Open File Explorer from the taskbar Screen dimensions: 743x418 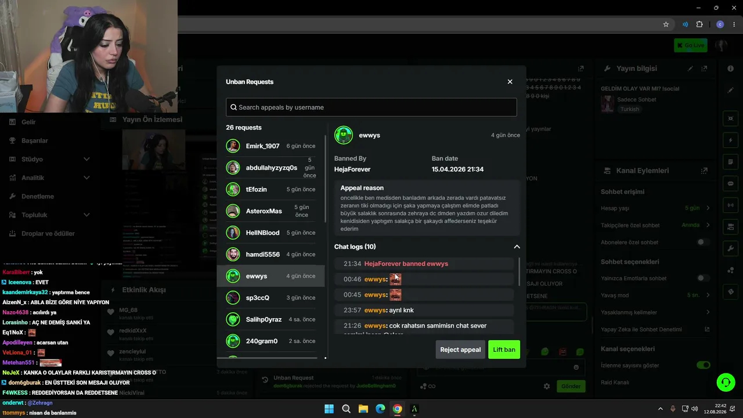pos(363,409)
